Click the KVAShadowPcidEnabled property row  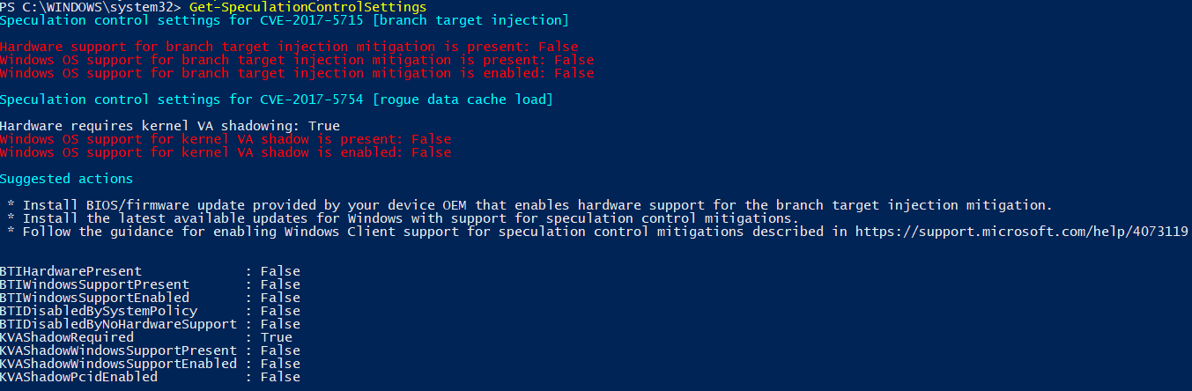(150, 377)
